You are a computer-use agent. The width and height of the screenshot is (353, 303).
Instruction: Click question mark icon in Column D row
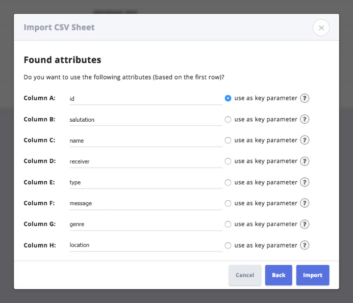(305, 161)
